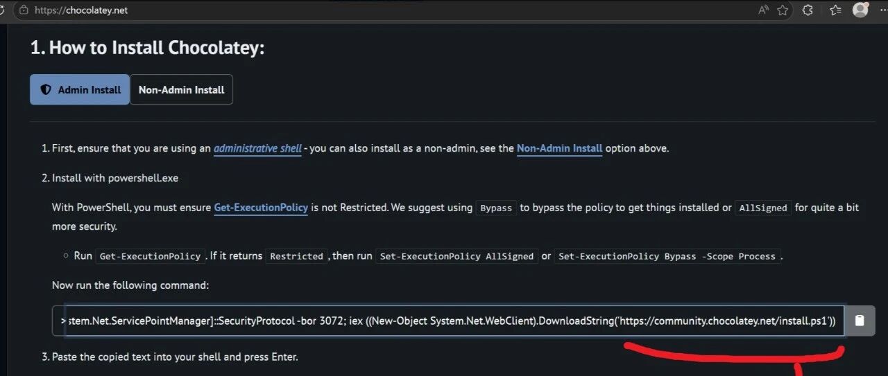Click 'Paste the copied text' step
Image resolution: width=888 pixels, height=376 pixels.
coord(175,357)
